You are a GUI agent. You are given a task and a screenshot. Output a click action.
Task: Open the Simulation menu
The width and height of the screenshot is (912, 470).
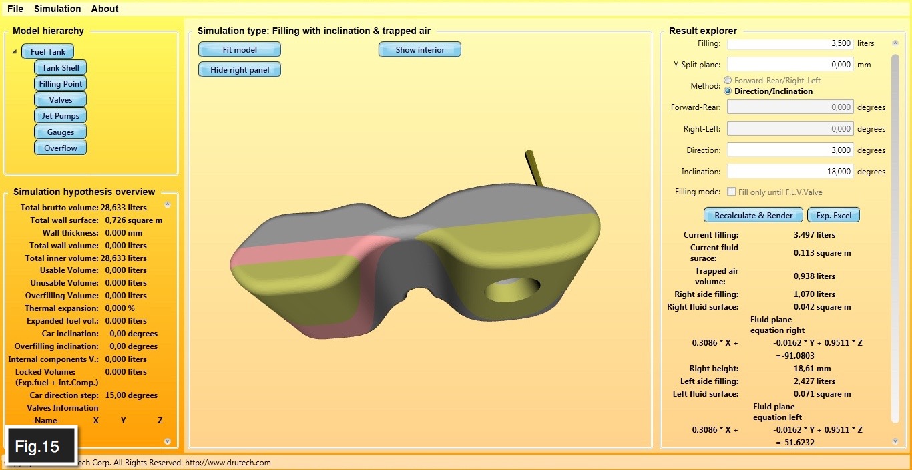(57, 9)
